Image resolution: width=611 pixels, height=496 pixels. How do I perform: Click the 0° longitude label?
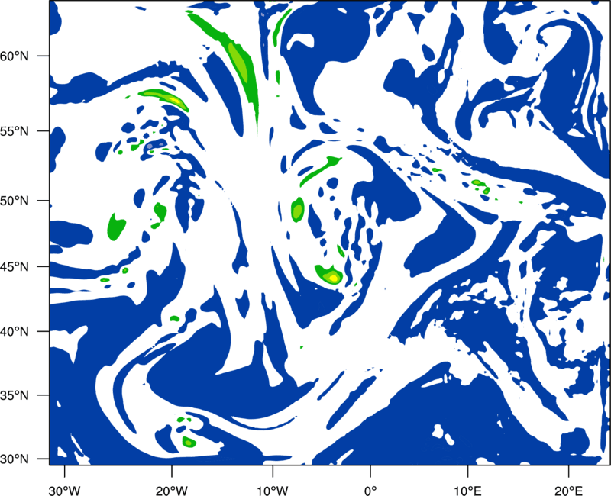click(x=370, y=491)
